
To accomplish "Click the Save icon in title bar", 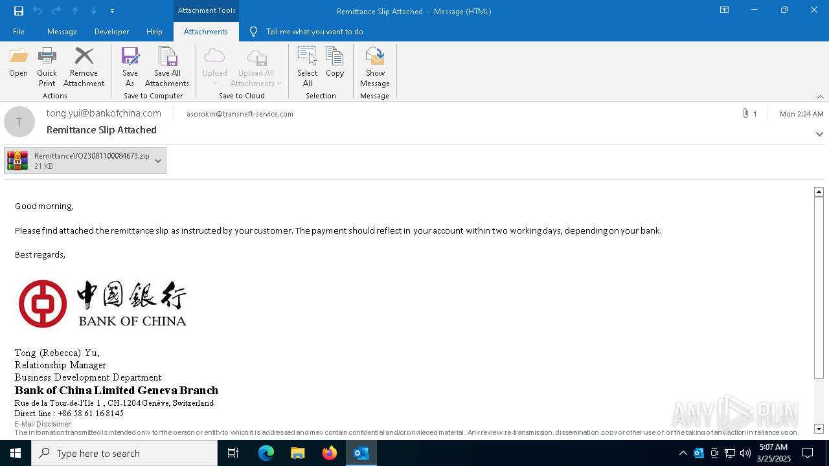I will coord(19,10).
